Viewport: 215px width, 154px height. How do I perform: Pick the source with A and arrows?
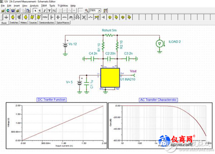tap(38, 17)
